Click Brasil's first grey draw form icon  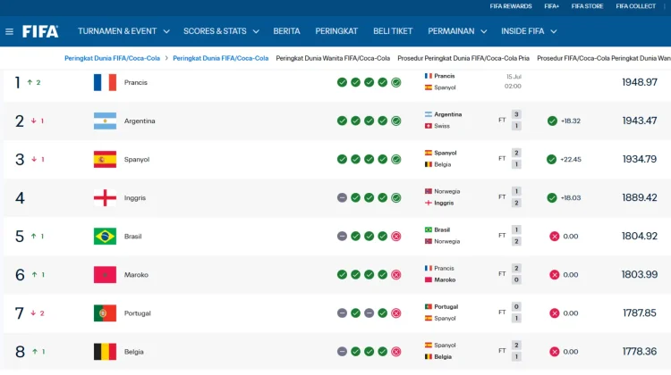342,237
